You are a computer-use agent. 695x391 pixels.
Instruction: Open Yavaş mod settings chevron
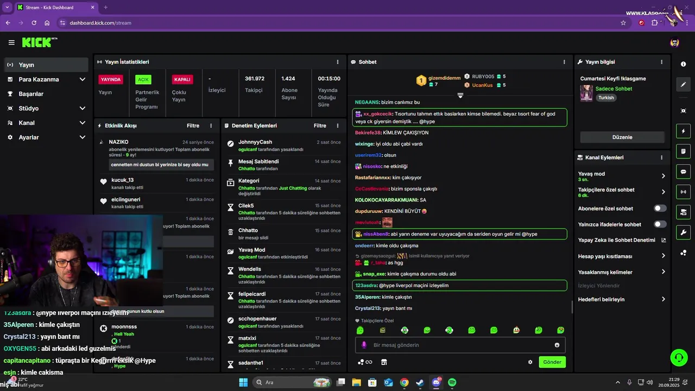(664, 176)
